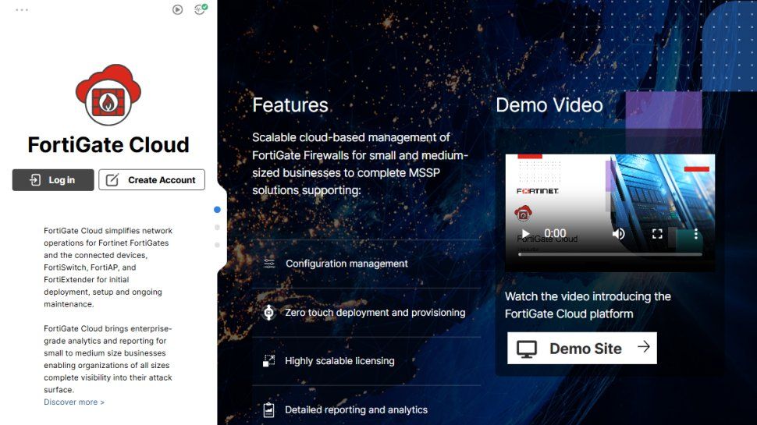Click the Configuration management sliders icon
This screenshot has height=425, width=757.
pos(269,264)
